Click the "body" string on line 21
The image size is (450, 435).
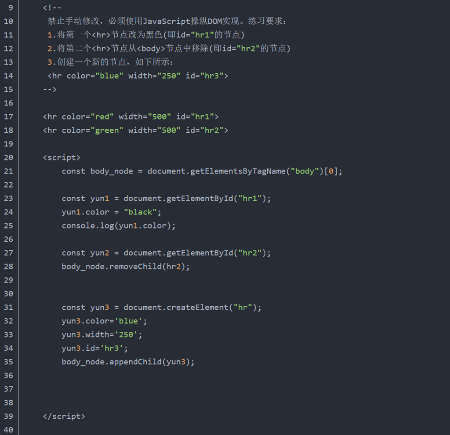pyautogui.click(x=305, y=171)
